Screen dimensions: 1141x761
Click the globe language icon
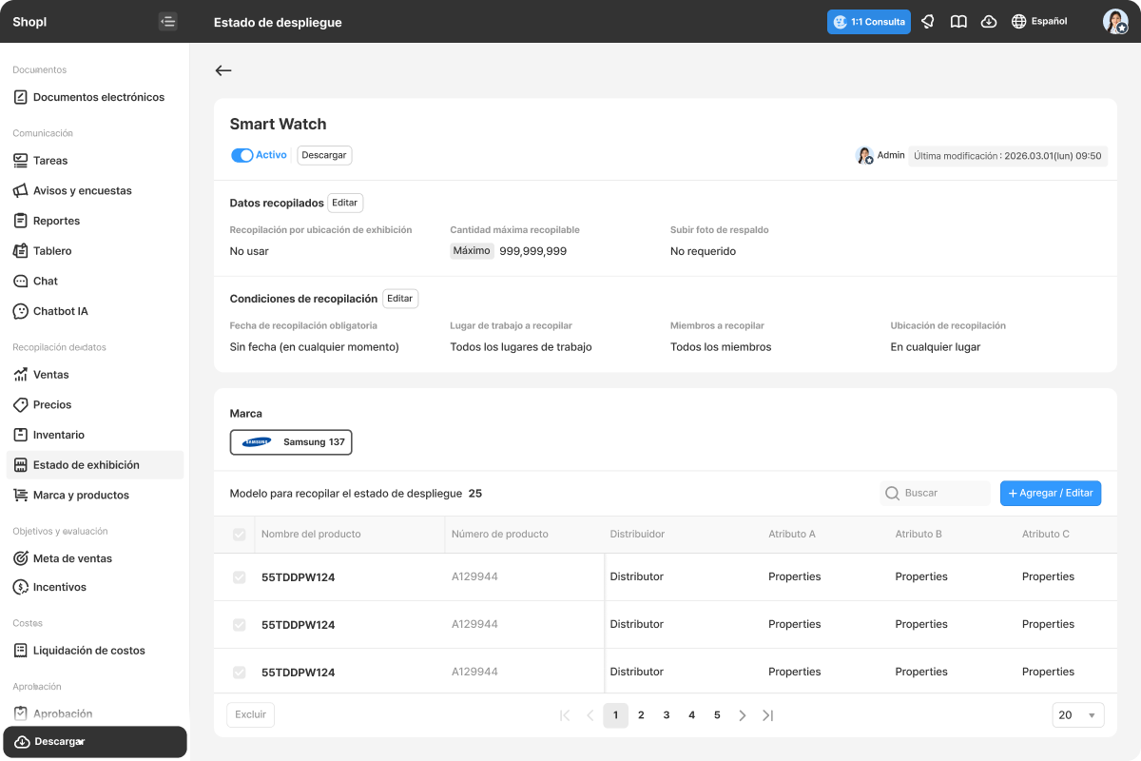click(1019, 22)
